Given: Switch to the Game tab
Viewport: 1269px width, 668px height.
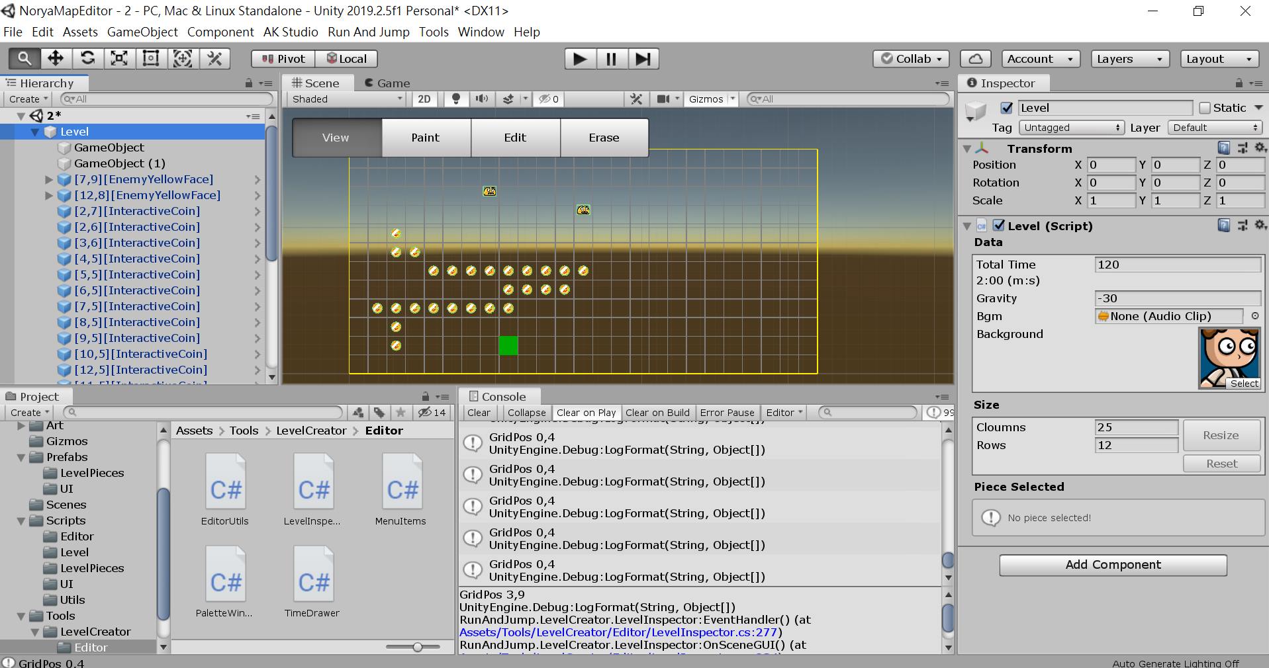Looking at the screenshot, I should pos(387,83).
